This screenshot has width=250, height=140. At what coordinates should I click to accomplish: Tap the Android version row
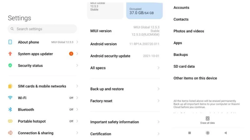click(x=125, y=44)
